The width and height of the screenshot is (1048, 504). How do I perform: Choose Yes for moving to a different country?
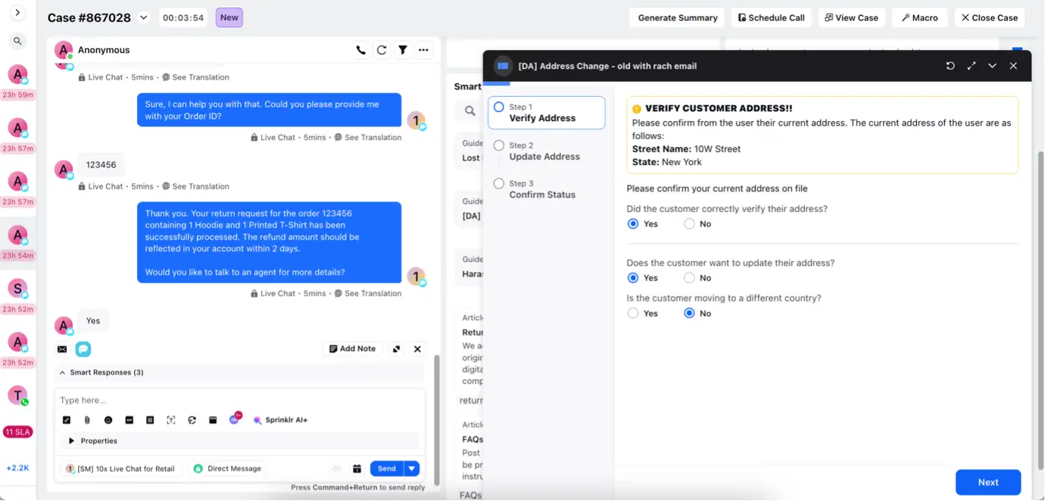click(x=632, y=313)
